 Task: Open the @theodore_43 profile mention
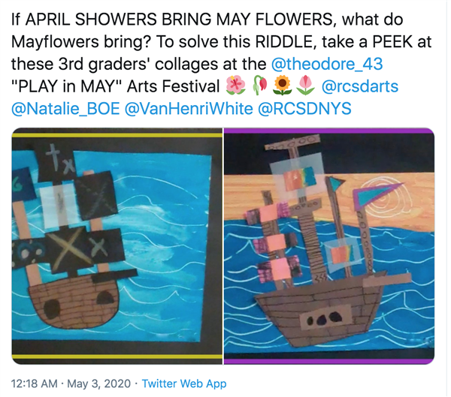(327, 64)
